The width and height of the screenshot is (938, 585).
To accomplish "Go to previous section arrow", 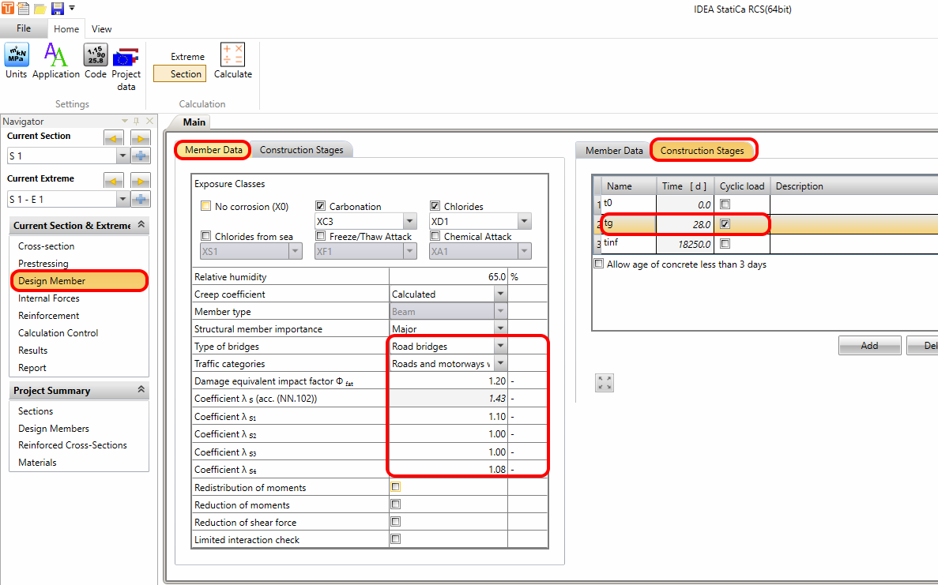I will pos(114,138).
